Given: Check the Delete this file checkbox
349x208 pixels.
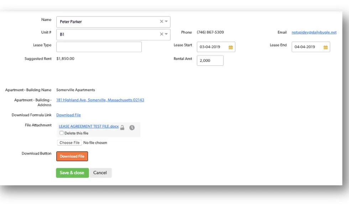Looking at the screenshot, I should [61, 133].
